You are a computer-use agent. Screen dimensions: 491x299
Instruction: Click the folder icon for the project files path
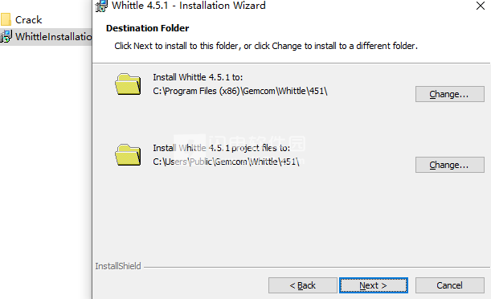coord(128,154)
